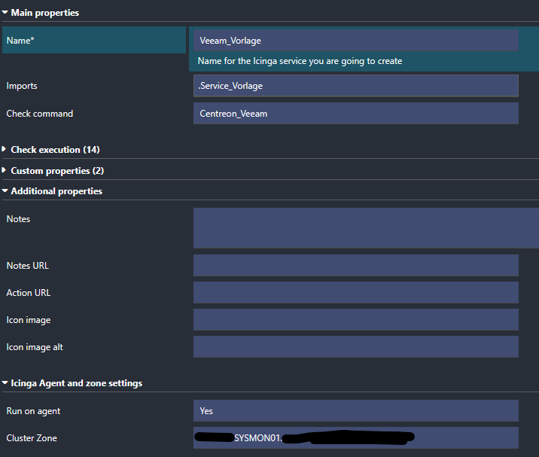
Task: Click the Name field containing Veeam_Vorlage
Action: 355,41
